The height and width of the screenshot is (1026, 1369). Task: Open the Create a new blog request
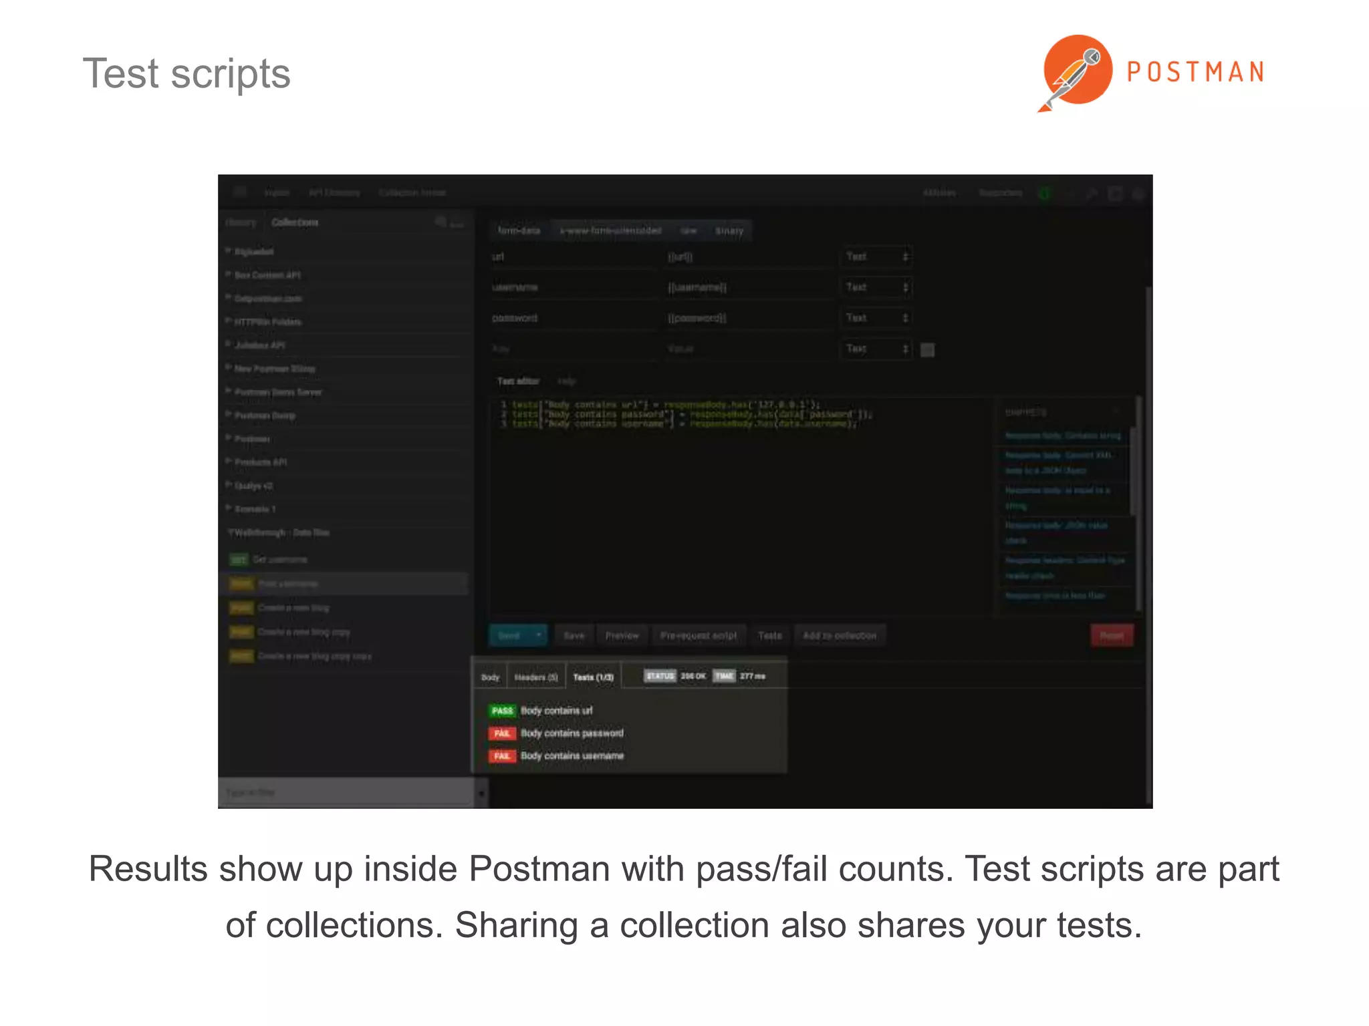click(293, 608)
